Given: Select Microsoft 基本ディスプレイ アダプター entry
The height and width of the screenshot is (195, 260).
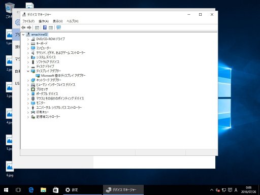Looking at the screenshot, I should click(63, 76).
